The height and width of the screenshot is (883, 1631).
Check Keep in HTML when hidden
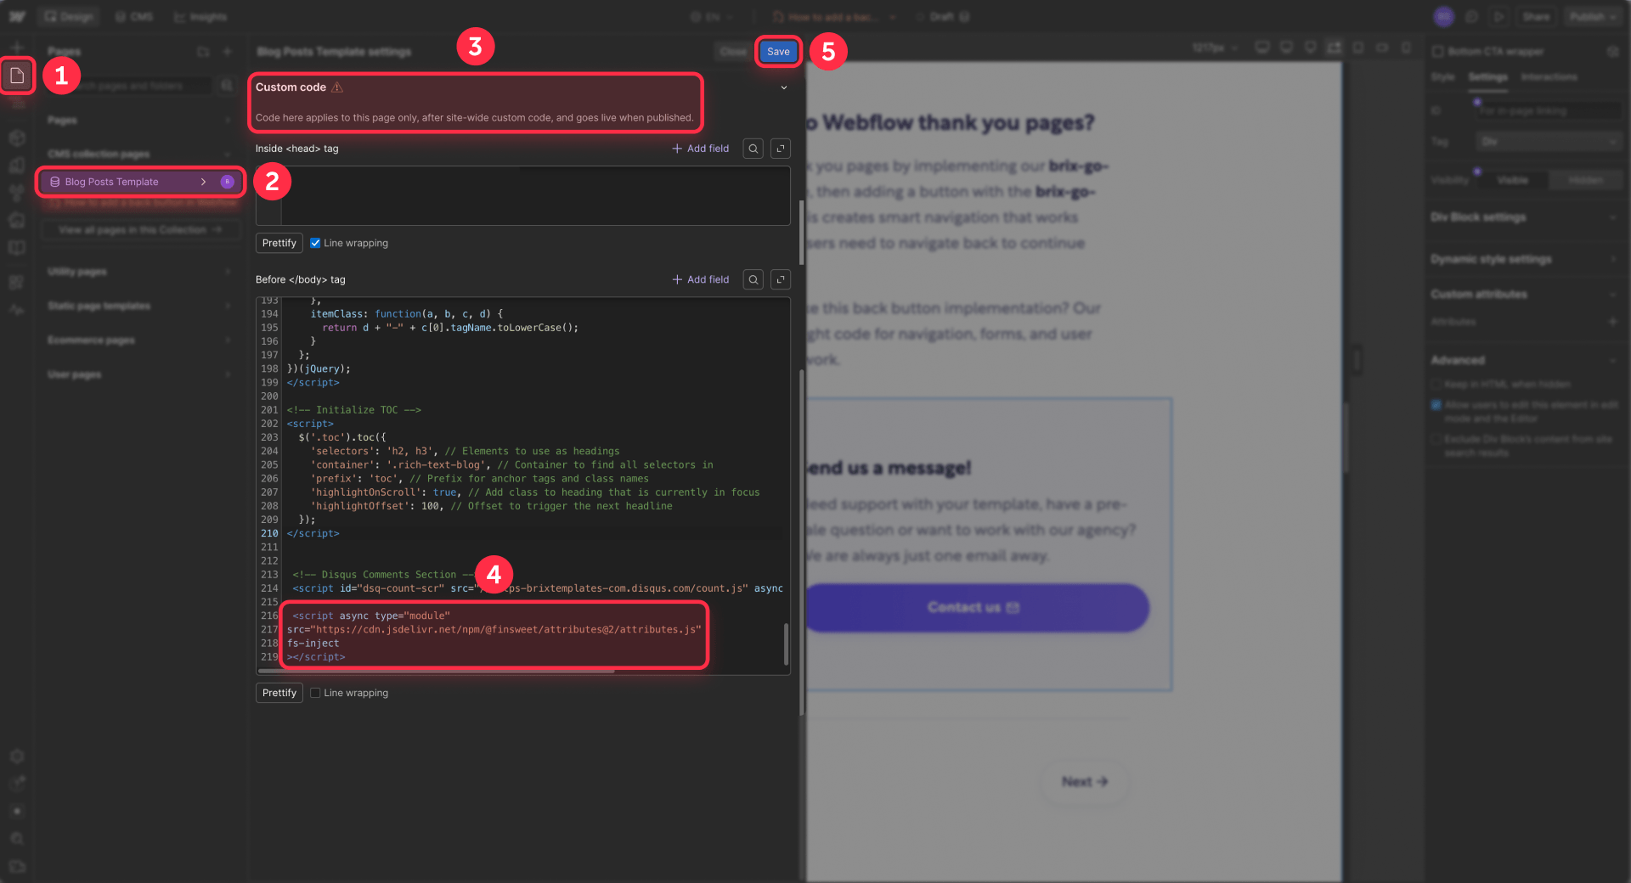coord(1436,385)
